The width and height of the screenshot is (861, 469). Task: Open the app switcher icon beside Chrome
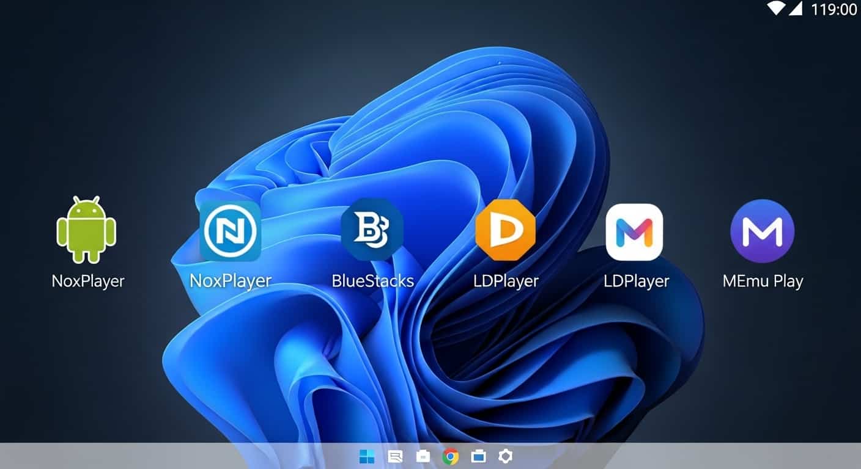pos(478,456)
